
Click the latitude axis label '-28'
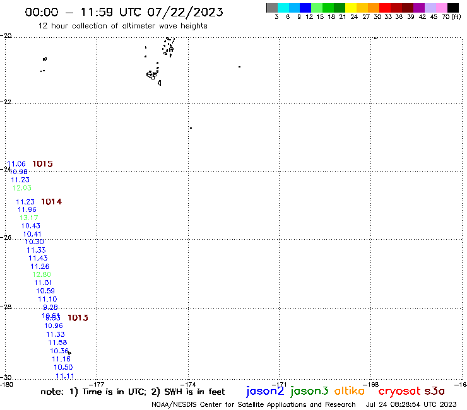coord(6,307)
